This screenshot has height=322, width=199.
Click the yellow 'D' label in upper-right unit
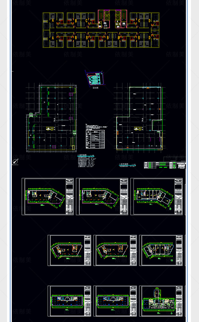(x=149, y=20)
